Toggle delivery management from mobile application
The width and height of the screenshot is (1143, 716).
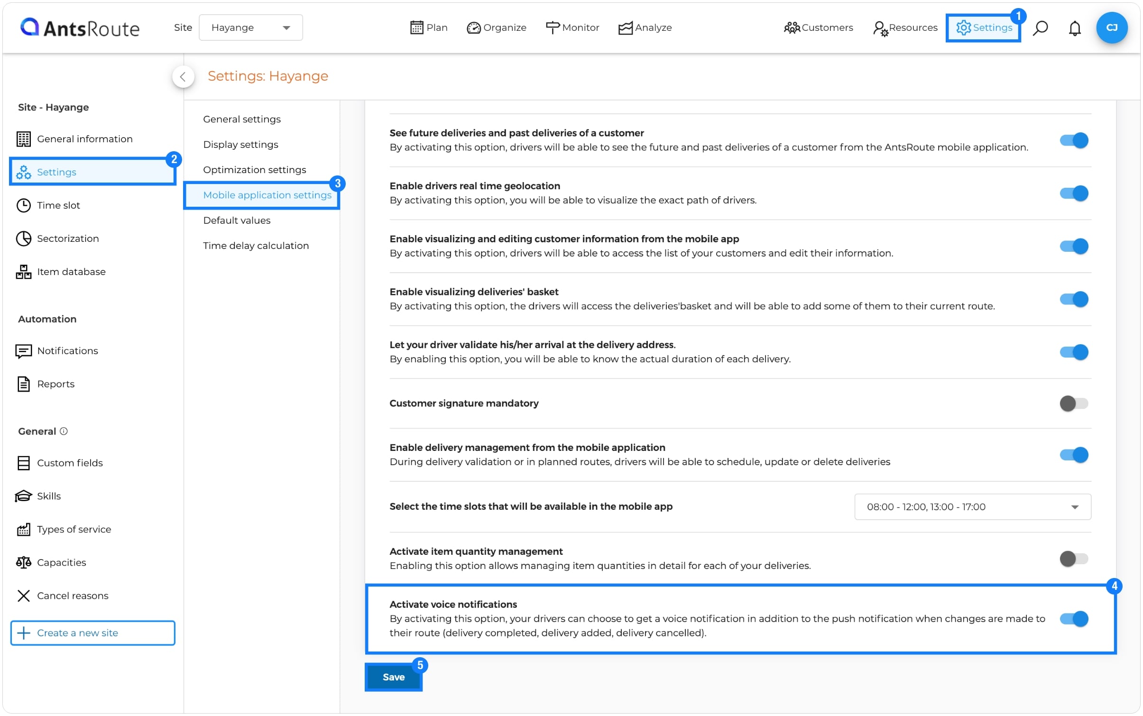1073,455
